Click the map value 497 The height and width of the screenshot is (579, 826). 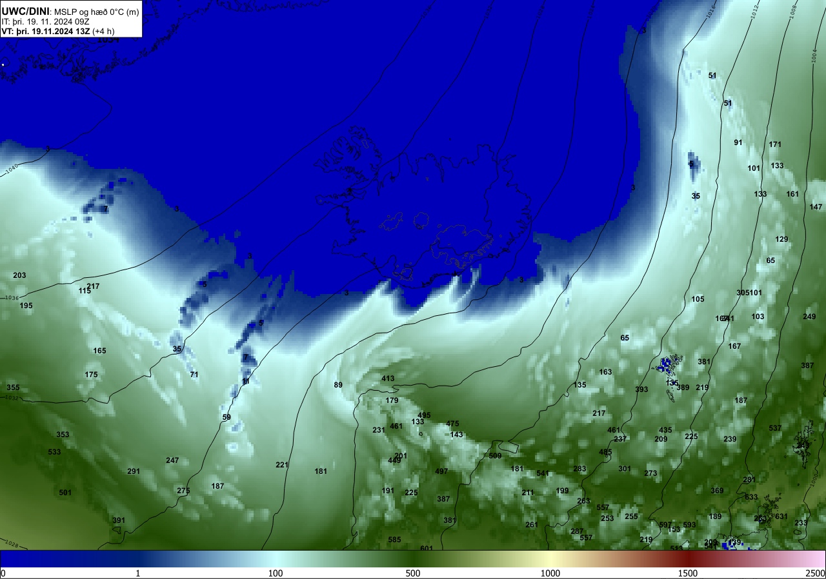pos(441,471)
